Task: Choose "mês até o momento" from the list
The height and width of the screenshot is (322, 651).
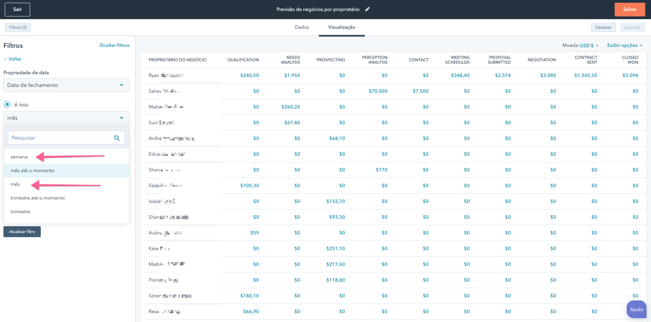Action: tap(32, 170)
